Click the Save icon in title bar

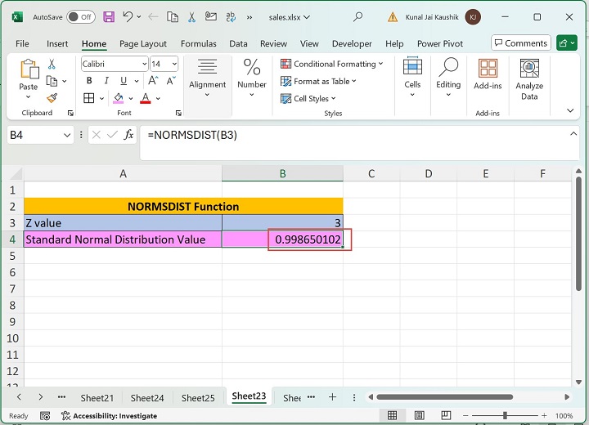coord(109,17)
